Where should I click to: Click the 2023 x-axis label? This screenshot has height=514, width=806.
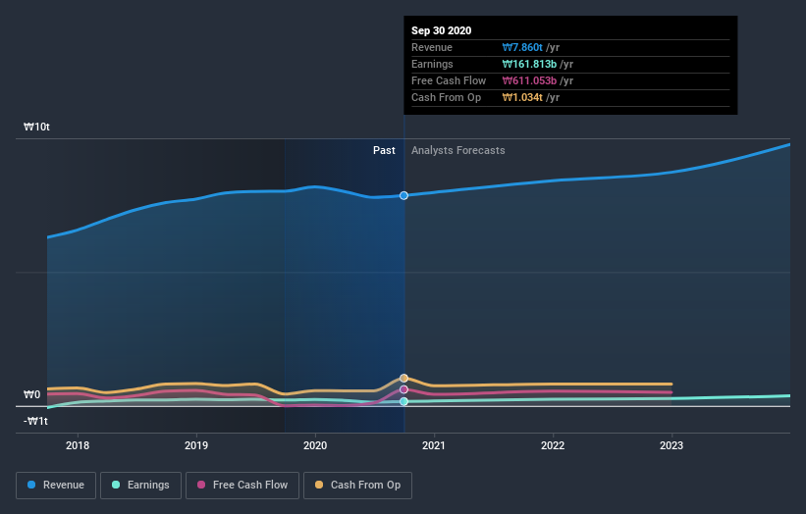click(x=672, y=445)
